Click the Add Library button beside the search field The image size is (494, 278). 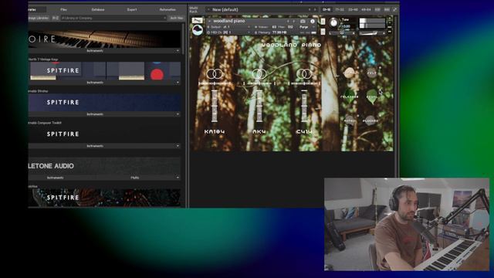[177, 18]
